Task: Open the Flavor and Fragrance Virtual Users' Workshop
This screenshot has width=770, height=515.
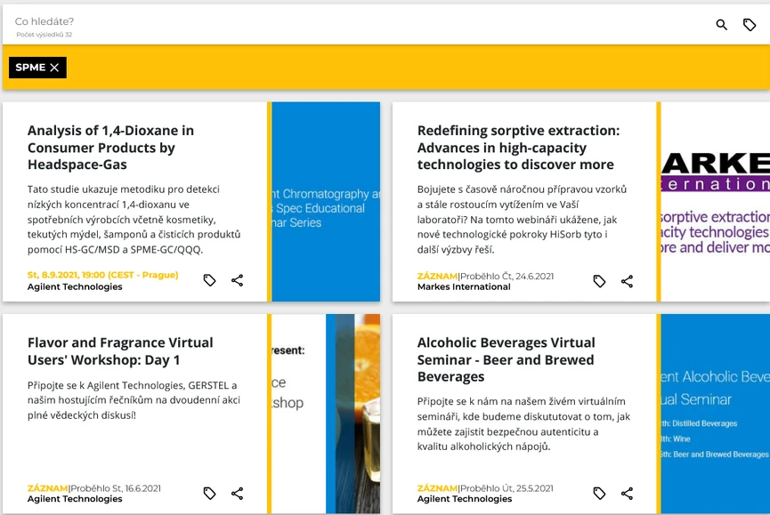Action: click(x=120, y=350)
